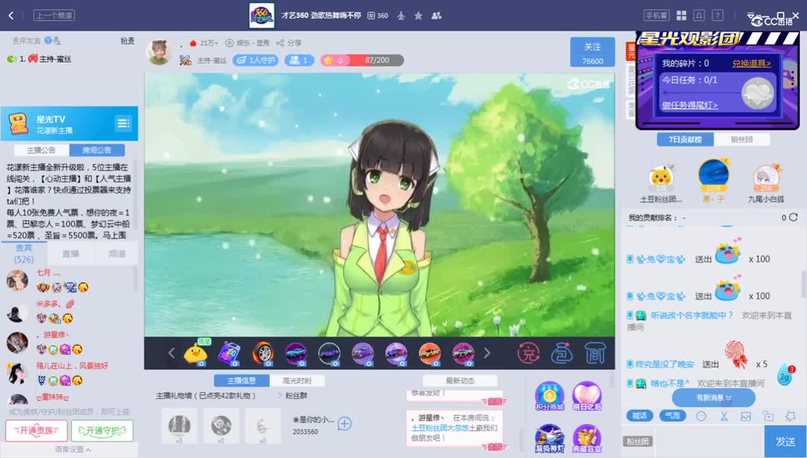
Task: Switch to 7日贡献榜 tab
Action: pos(685,139)
